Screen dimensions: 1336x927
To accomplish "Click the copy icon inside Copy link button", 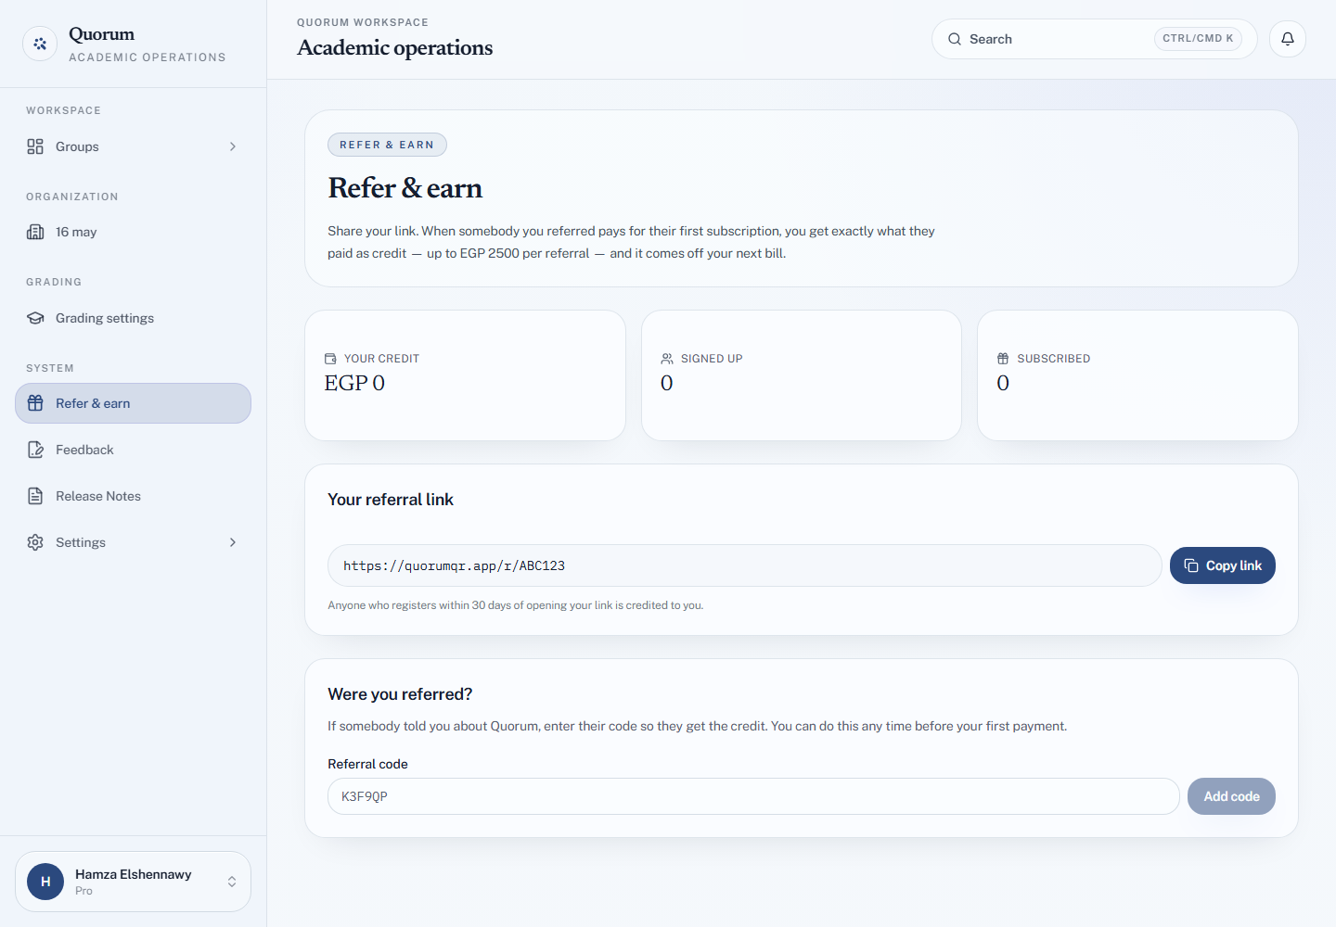I will 1191,565.
